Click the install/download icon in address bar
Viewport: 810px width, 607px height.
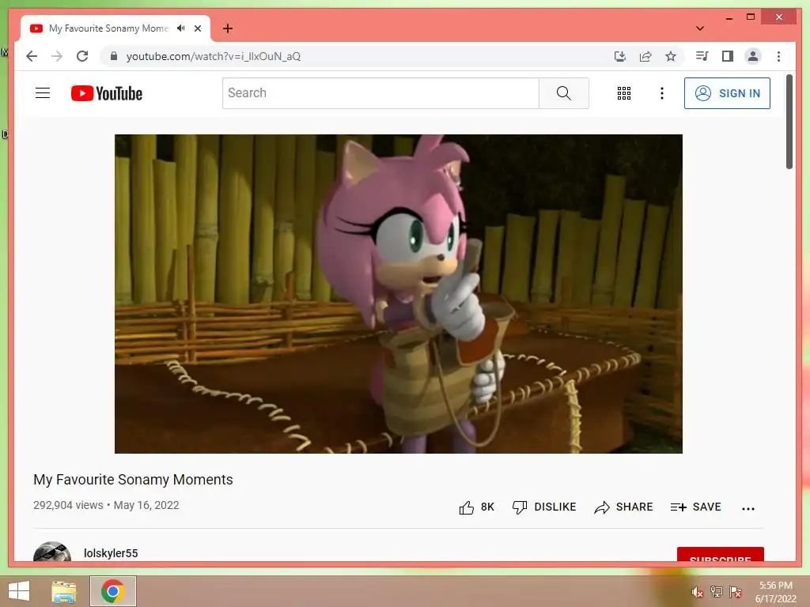(620, 56)
